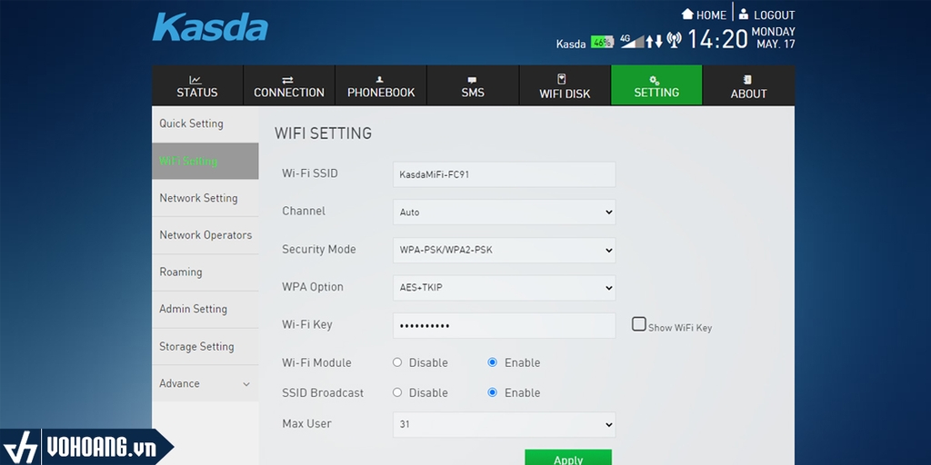Click the Home house icon
The image size is (931, 465).
687,14
